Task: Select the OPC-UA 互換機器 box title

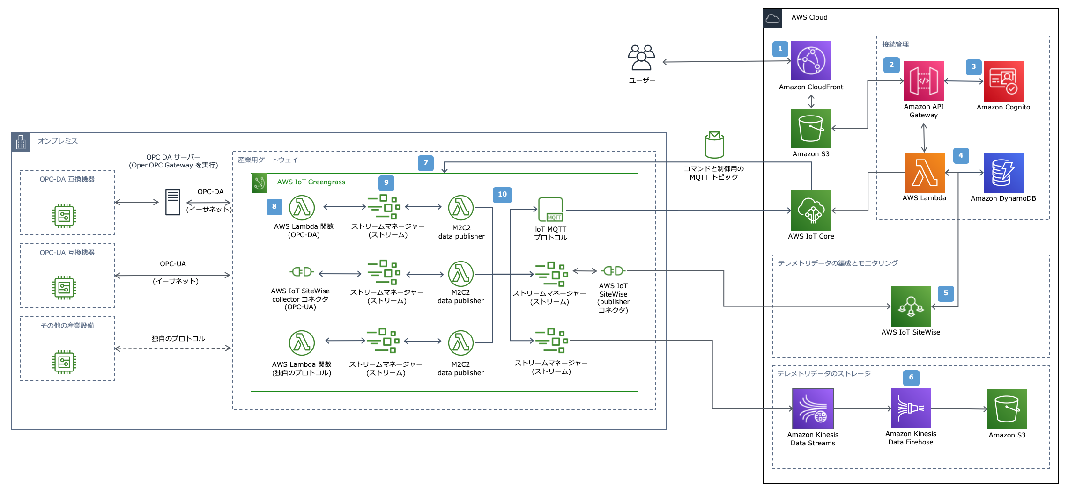Action: click(x=67, y=253)
